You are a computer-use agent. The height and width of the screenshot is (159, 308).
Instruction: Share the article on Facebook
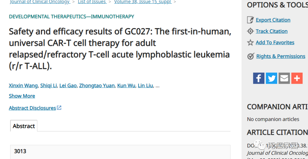(x=259, y=78)
